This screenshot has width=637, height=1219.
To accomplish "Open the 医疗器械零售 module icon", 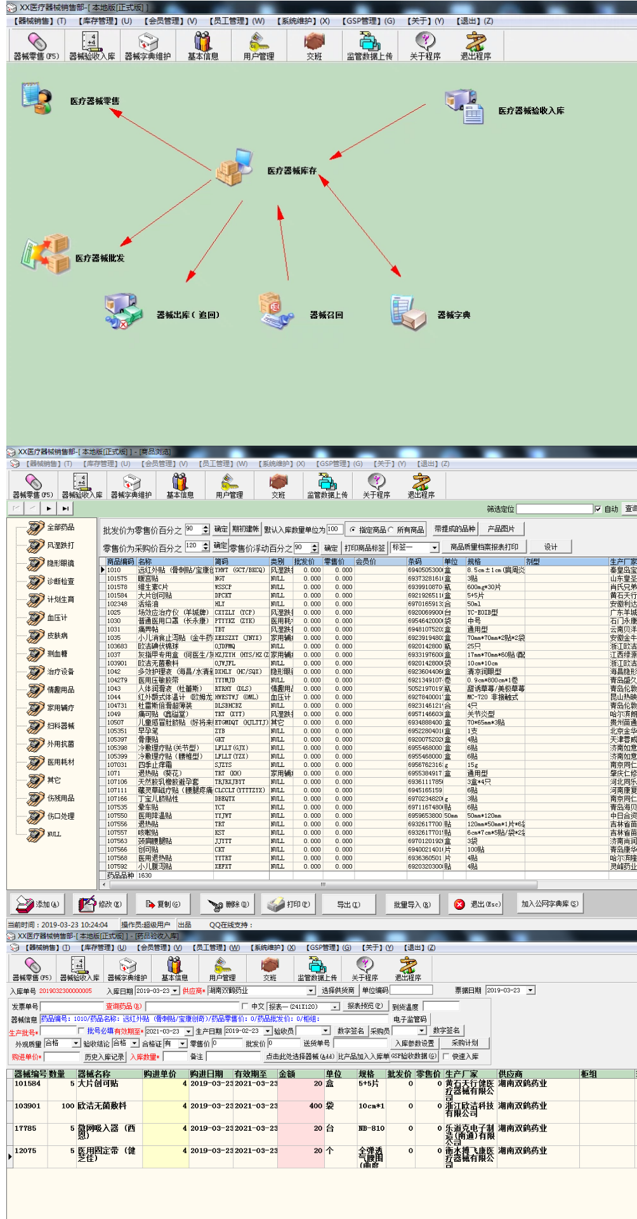I will 36,98.
